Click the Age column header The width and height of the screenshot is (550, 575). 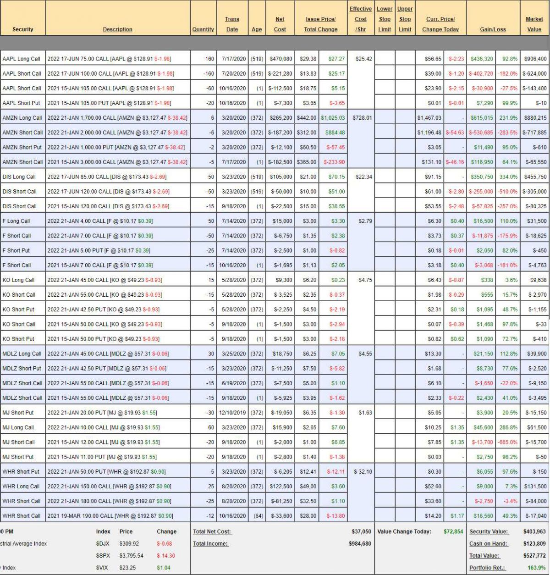pos(257,29)
